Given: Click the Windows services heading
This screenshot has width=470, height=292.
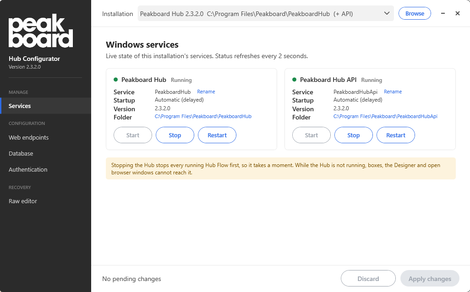Looking at the screenshot, I should pos(142,44).
